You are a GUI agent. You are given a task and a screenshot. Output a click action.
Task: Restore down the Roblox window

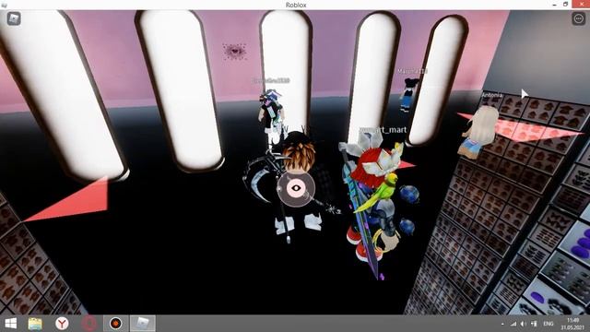pyautogui.click(x=565, y=5)
